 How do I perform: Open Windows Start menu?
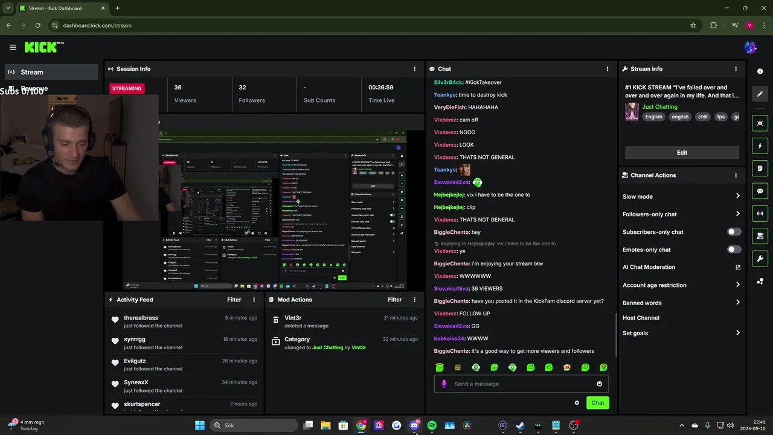[x=199, y=425]
